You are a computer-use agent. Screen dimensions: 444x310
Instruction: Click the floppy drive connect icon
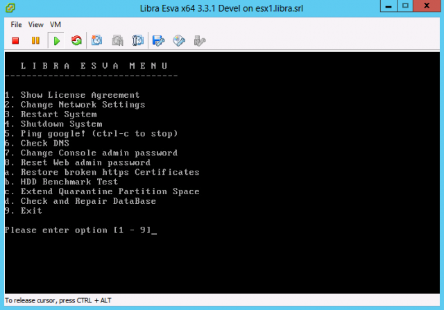(158, 41)
